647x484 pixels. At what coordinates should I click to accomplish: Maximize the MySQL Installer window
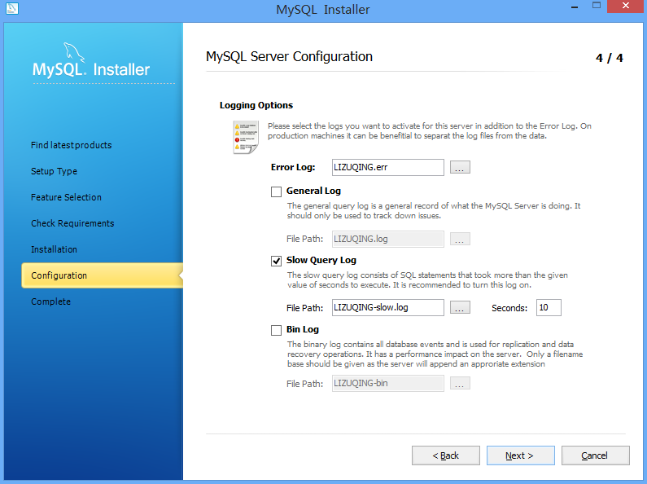pyautogui.click(x=597, y=6)
